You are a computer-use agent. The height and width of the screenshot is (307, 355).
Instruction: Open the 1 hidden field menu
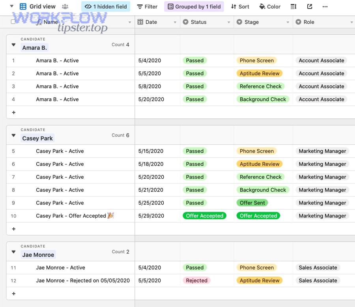click(106, 7)
